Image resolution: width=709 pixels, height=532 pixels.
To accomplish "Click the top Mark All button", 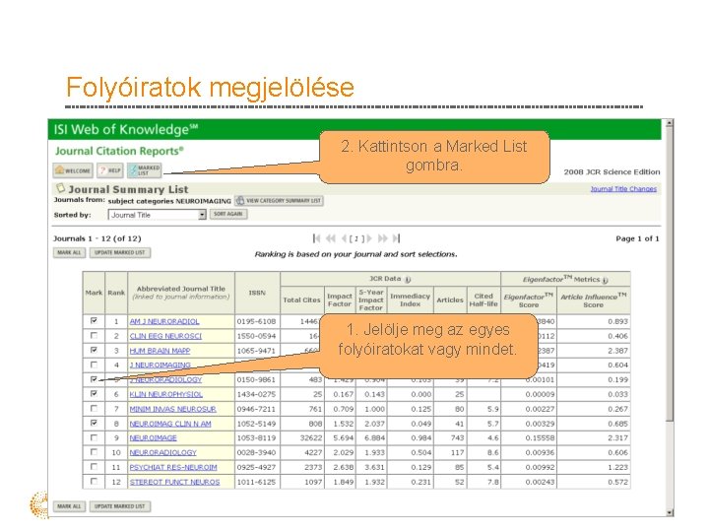I will (69, 252).
